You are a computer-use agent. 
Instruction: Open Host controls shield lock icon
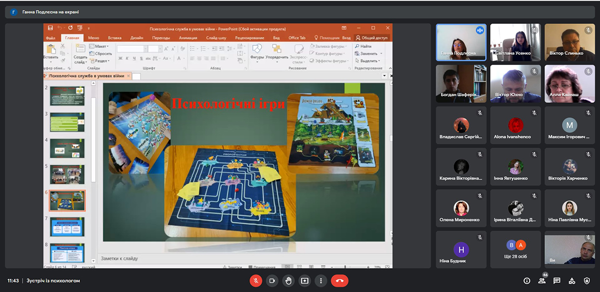coord(587,281)
